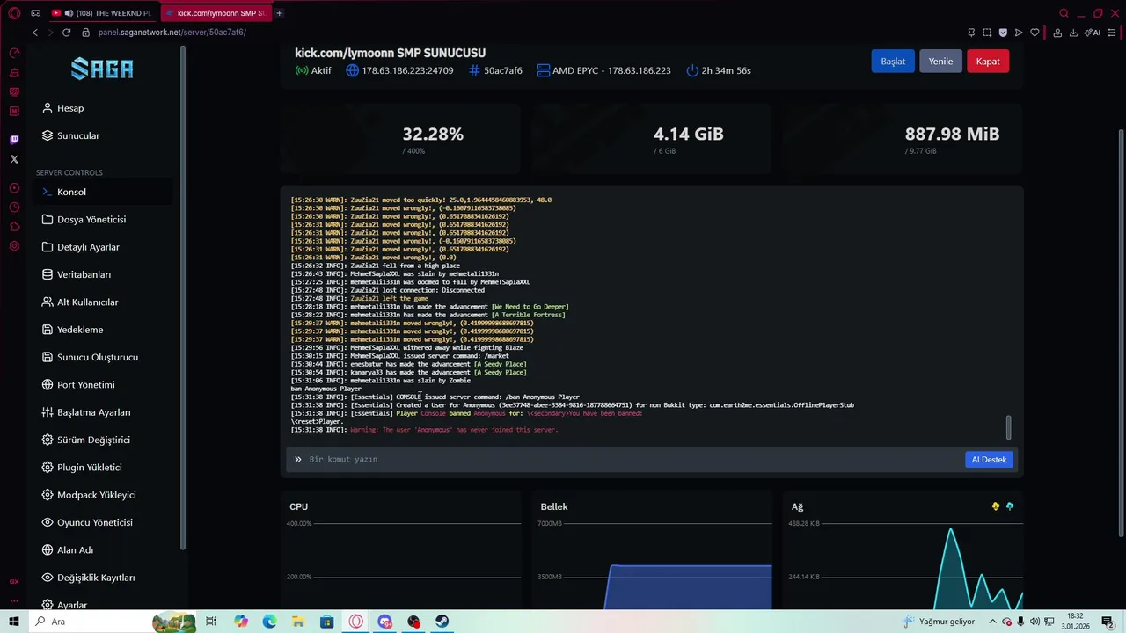
Task: Click the site security padlock icon
Action: coord(86,33)
